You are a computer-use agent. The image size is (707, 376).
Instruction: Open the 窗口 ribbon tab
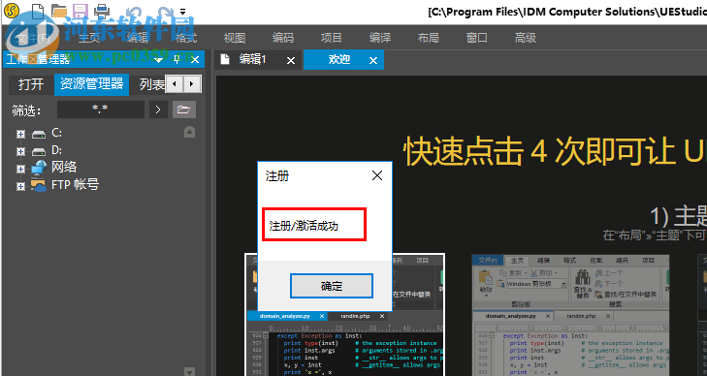pyautogui.click(x=477, y=38)
